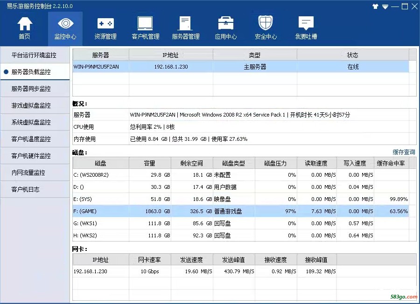Select disk row G: (WKS1)
Screen dimensions: 420x304
pyautogui.click(x=241, y=223)
